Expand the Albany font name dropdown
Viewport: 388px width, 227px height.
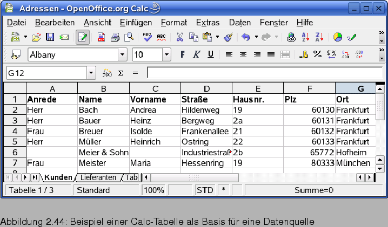(x=122, y=54)
